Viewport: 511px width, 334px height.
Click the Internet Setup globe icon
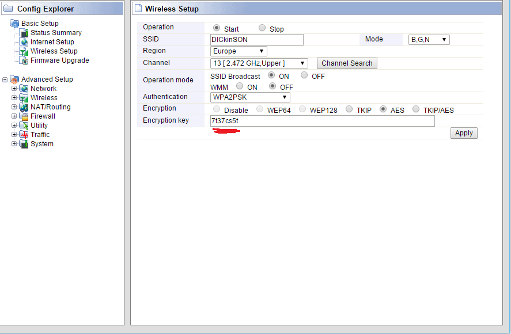tap(24, 41)
